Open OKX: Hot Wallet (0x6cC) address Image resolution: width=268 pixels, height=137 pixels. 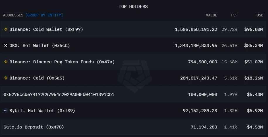tap(40, 45)
